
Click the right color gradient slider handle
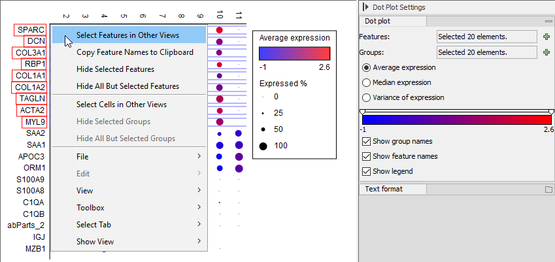pos(551,112)
